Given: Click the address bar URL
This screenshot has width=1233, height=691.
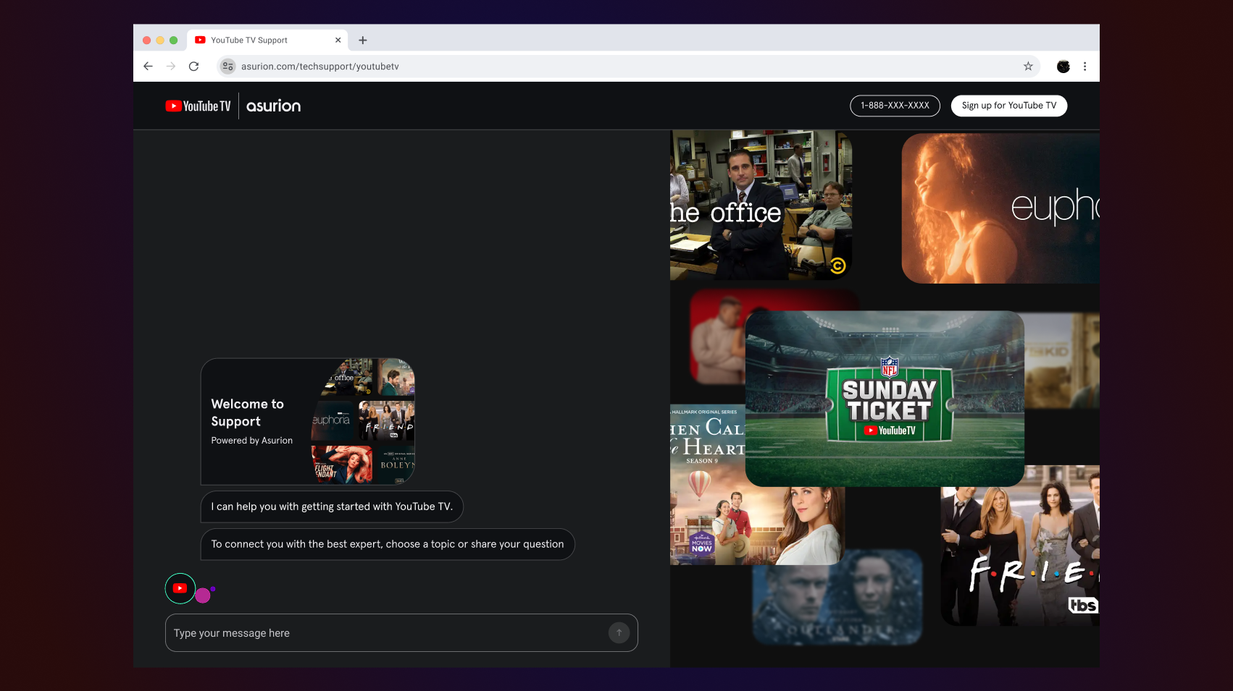Looking at the screenshot, I should coord(319,67).
